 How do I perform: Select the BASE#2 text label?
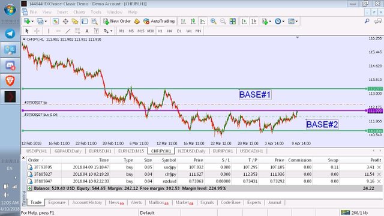coord(322,124)
